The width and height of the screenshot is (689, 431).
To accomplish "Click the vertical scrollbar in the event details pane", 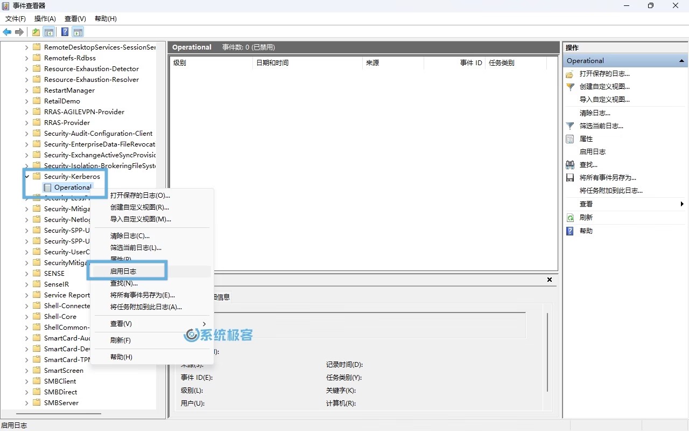I will [x=548, y=351].
